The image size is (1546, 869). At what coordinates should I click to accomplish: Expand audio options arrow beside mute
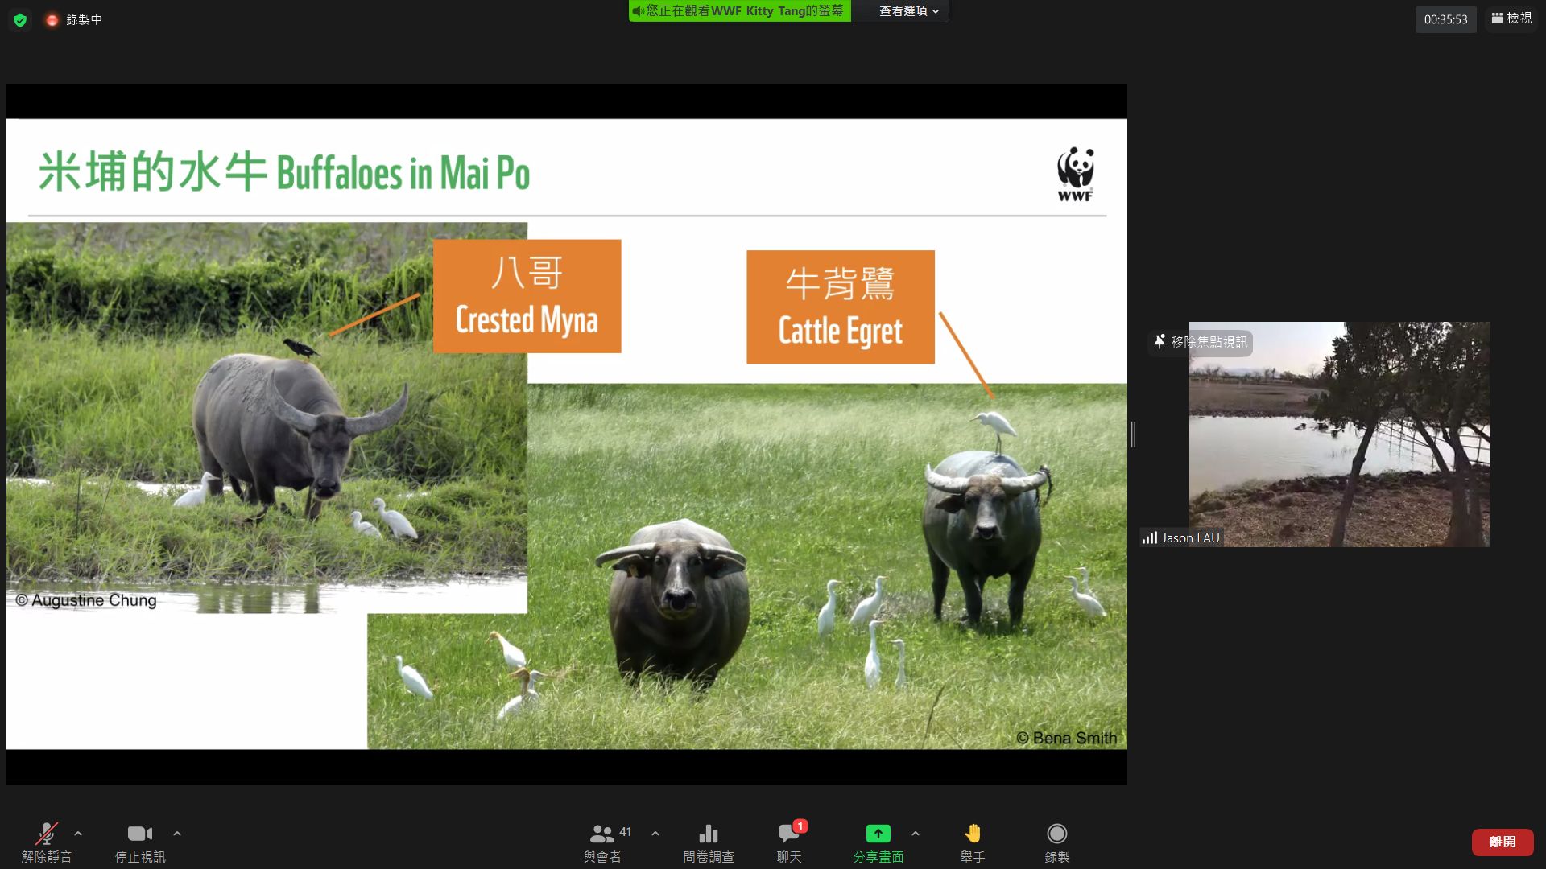(78, 834)
